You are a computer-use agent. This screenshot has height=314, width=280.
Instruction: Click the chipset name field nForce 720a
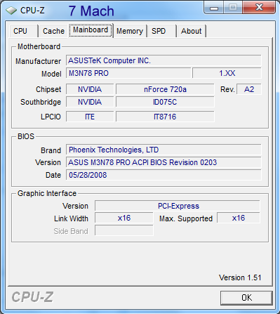pyautogui.click(x=165, y=89)
